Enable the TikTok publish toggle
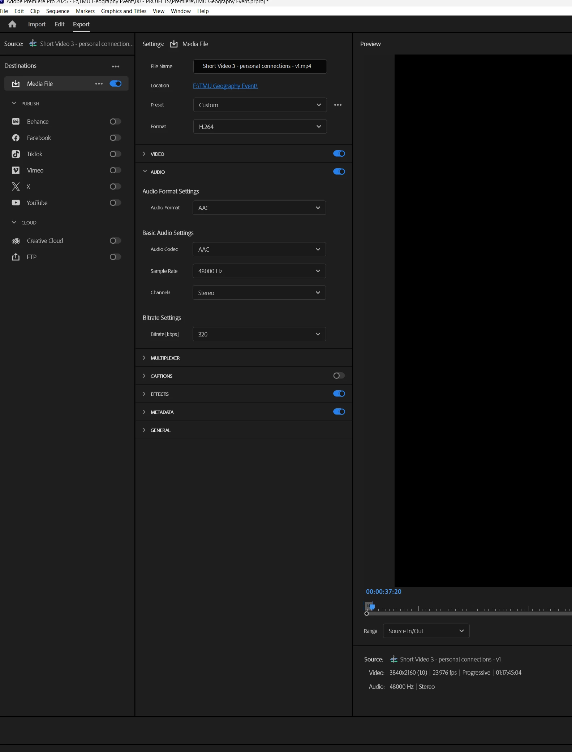The width and height of the screenshot is (572, 752). 116,154
